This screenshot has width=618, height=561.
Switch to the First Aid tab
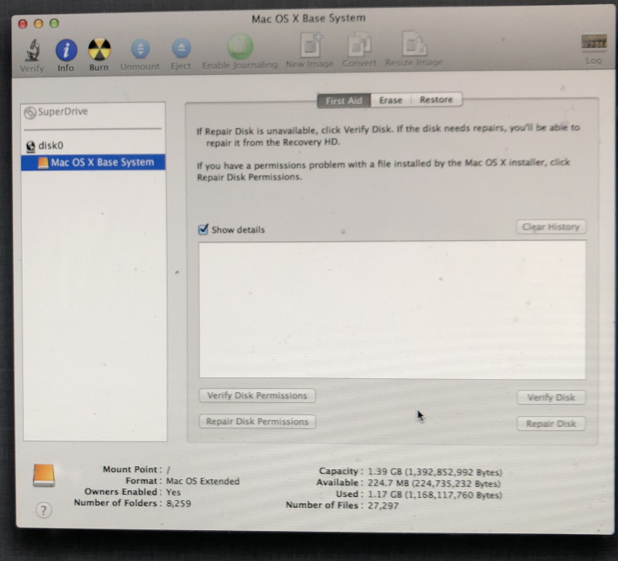pos(344,101)
